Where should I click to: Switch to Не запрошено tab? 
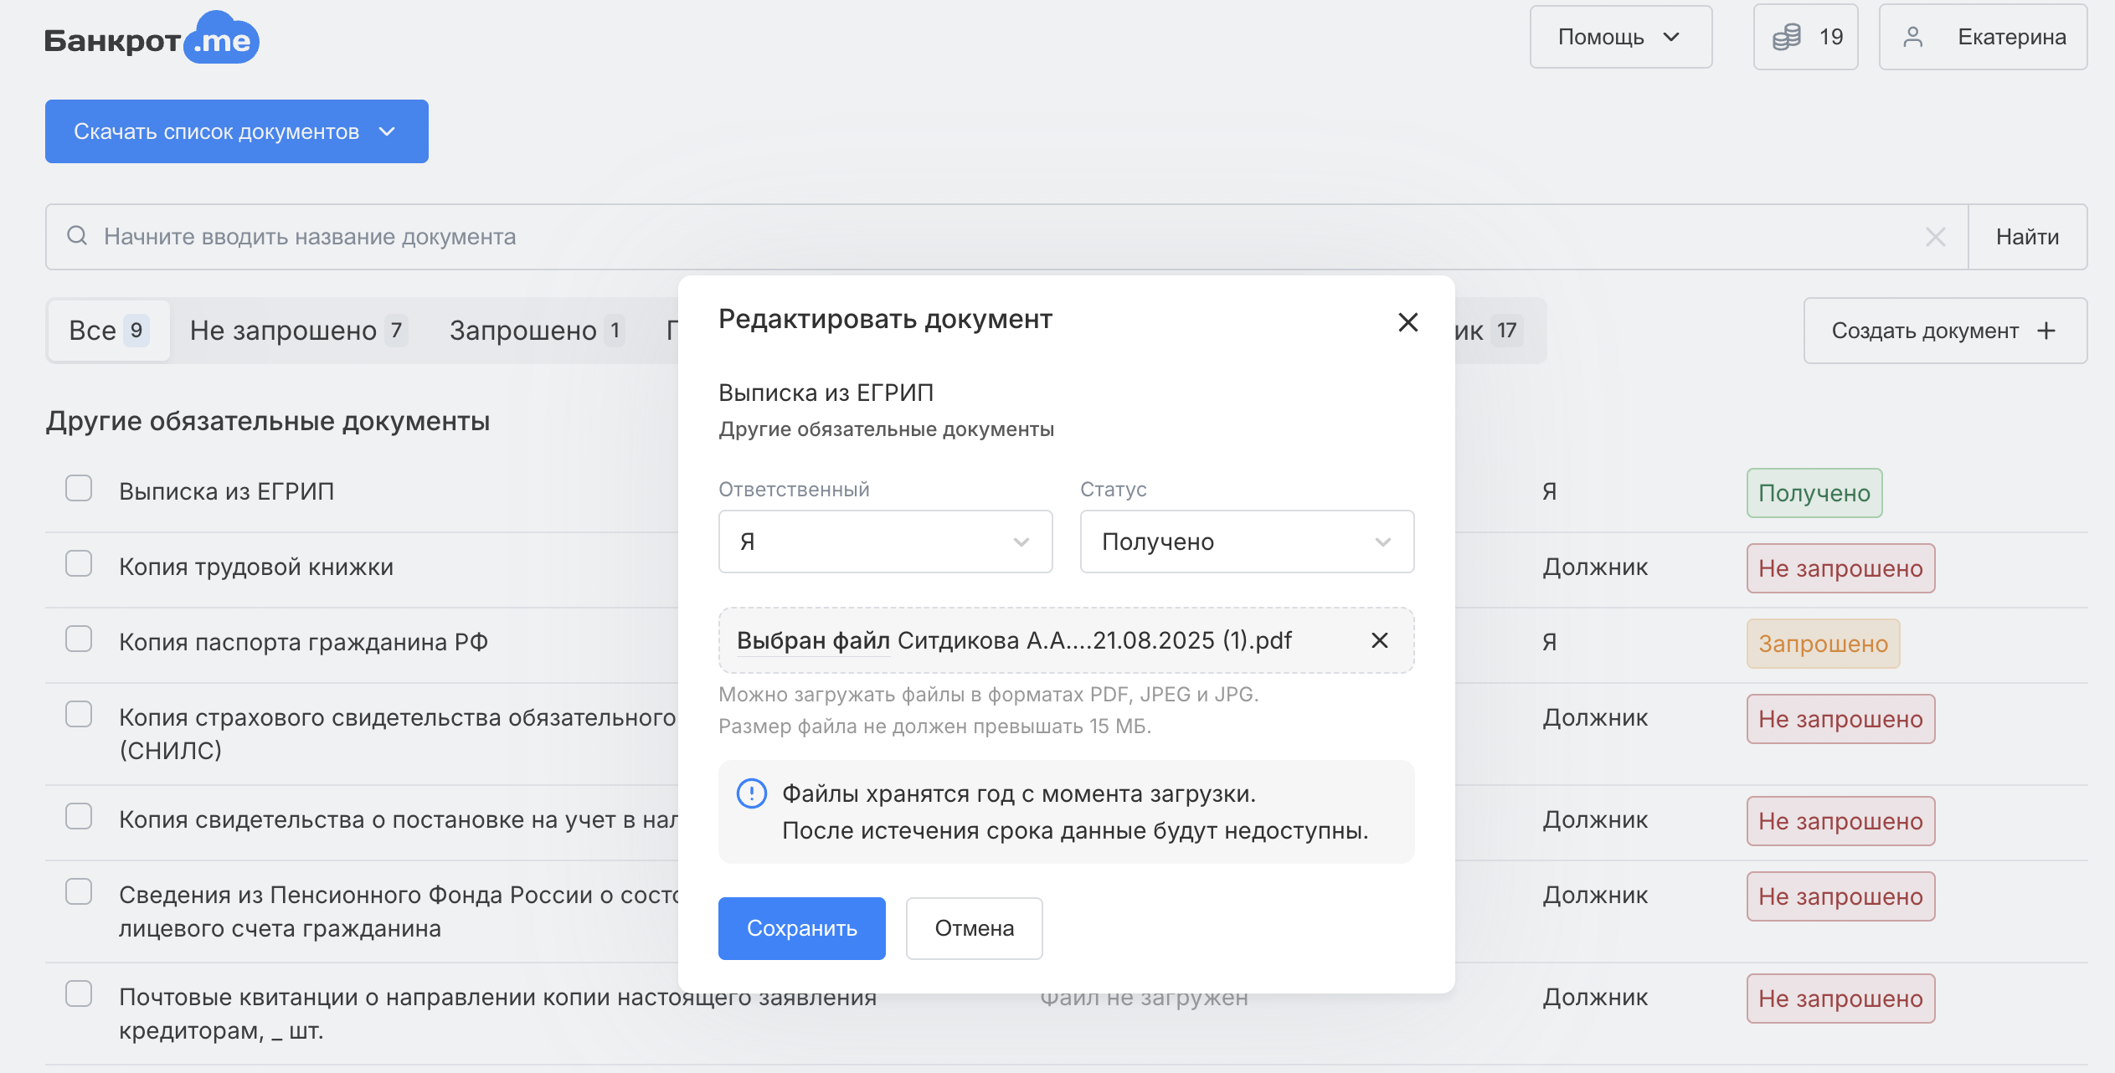[x=298, y=331]
